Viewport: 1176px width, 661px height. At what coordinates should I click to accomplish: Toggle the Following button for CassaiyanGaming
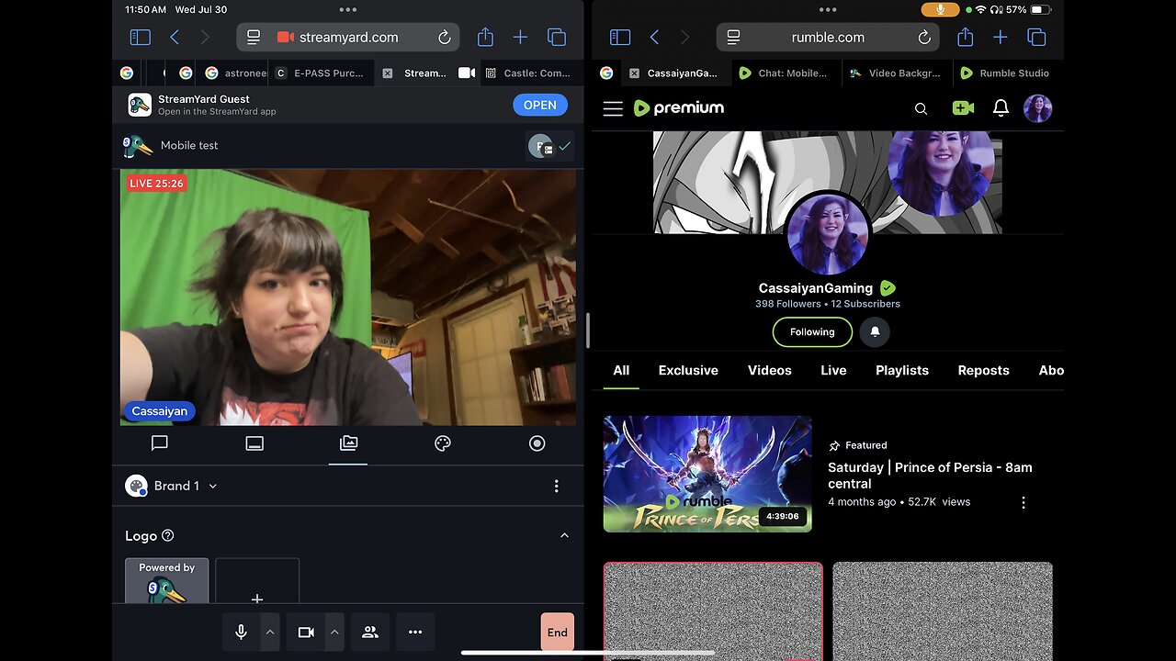point(812,331)
